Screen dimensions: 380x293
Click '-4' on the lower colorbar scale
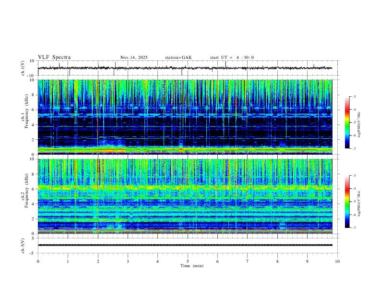pos(354,189)
